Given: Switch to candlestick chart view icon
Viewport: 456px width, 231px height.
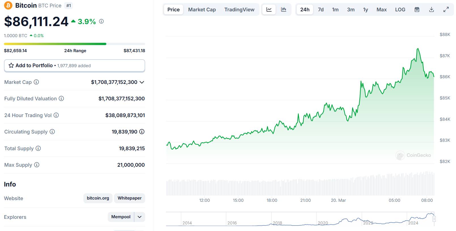Looking at the screenshot, I should [284, 10].
